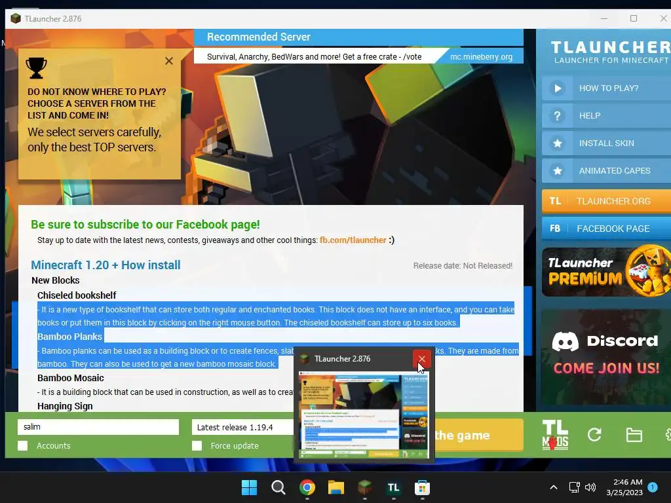This screenshot has width=671, height=503.
Task: Click the volume speaker tray icon
Action: coord(590,487)
